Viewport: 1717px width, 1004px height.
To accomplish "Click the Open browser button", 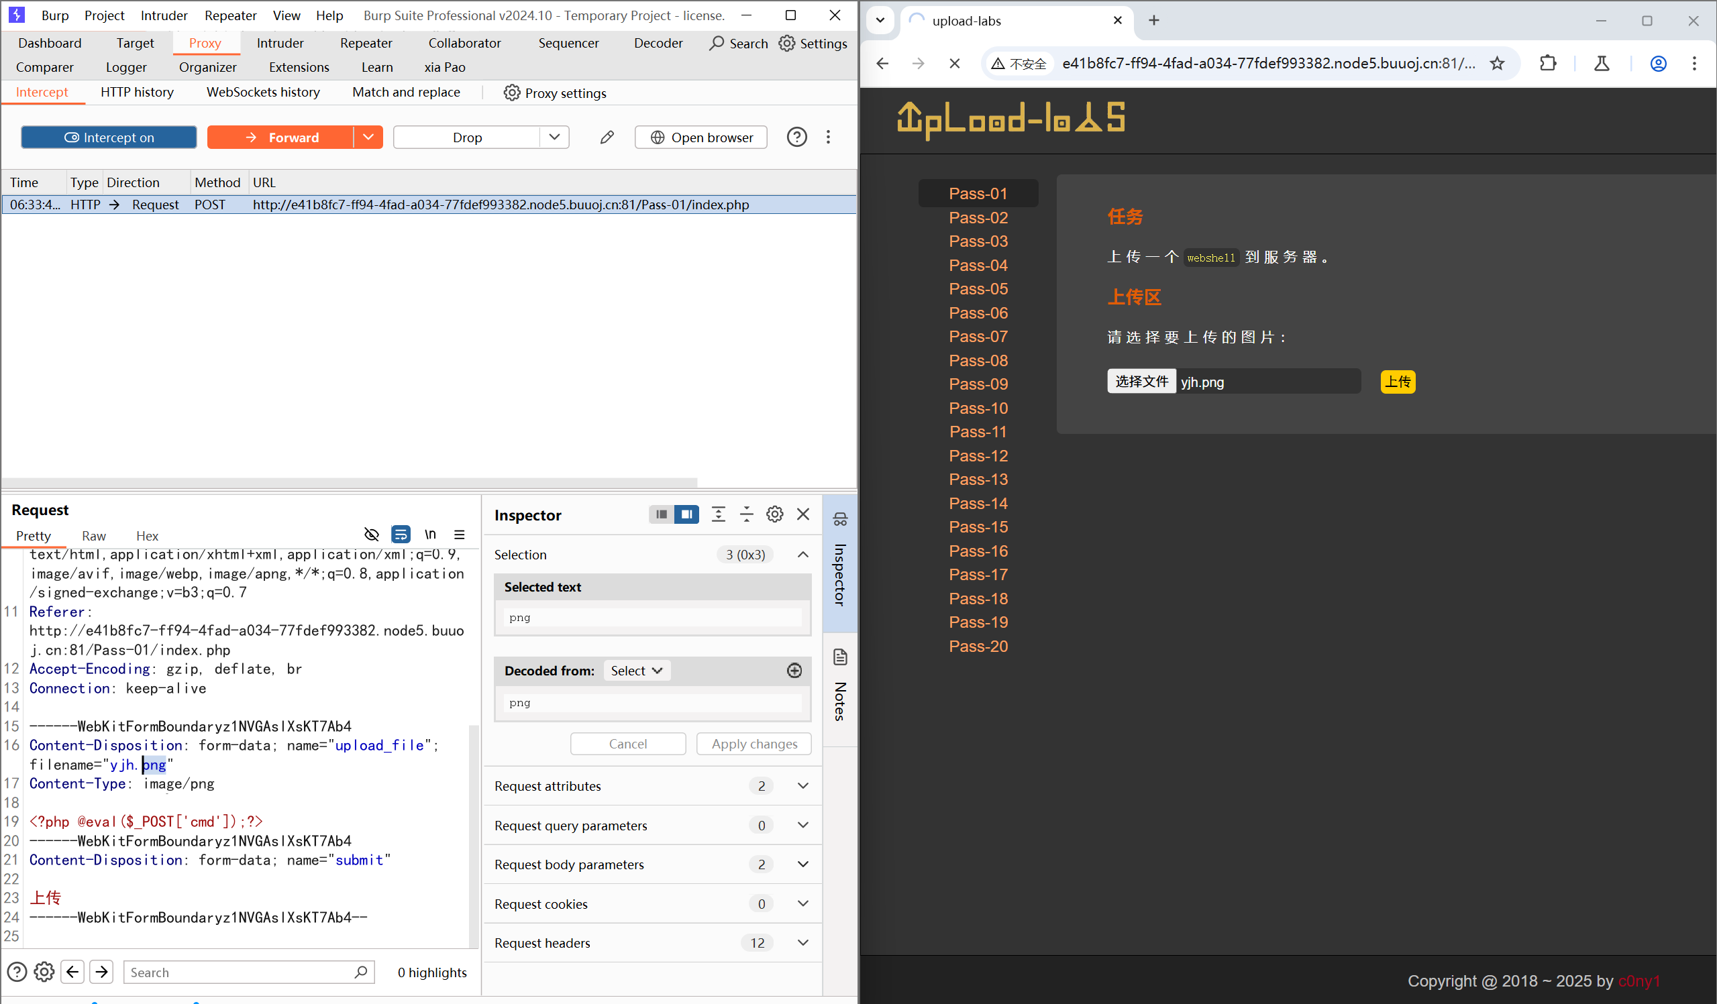I will click(701, 137).
